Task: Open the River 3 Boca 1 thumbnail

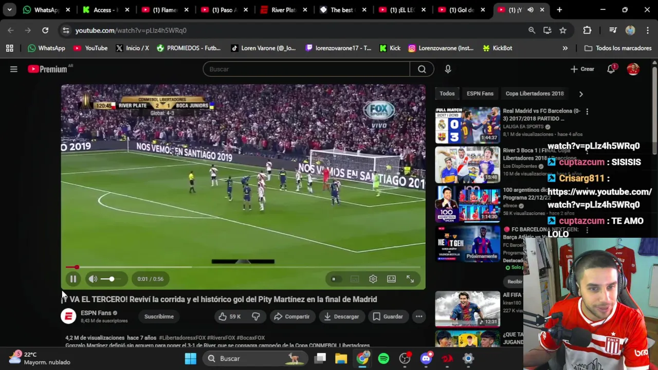Action: click(467, 164)
